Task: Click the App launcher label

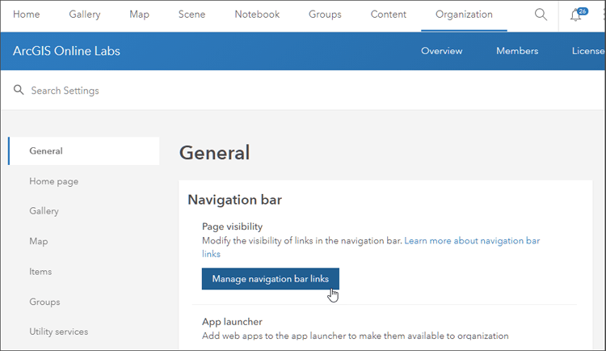Action: tap(232, 322)
